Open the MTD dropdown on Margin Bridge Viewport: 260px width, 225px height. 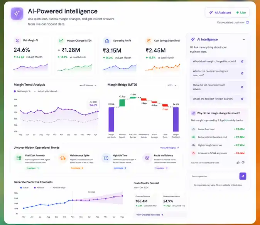(172, 86)
